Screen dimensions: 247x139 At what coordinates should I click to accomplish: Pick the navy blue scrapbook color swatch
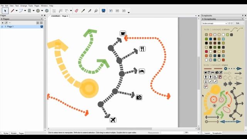pyautogui.click(x=211, y=39)
